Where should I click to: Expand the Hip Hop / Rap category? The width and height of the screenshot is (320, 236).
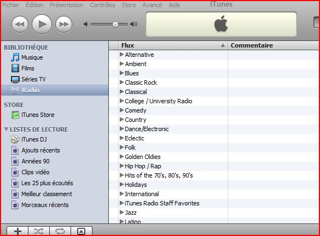122,166
